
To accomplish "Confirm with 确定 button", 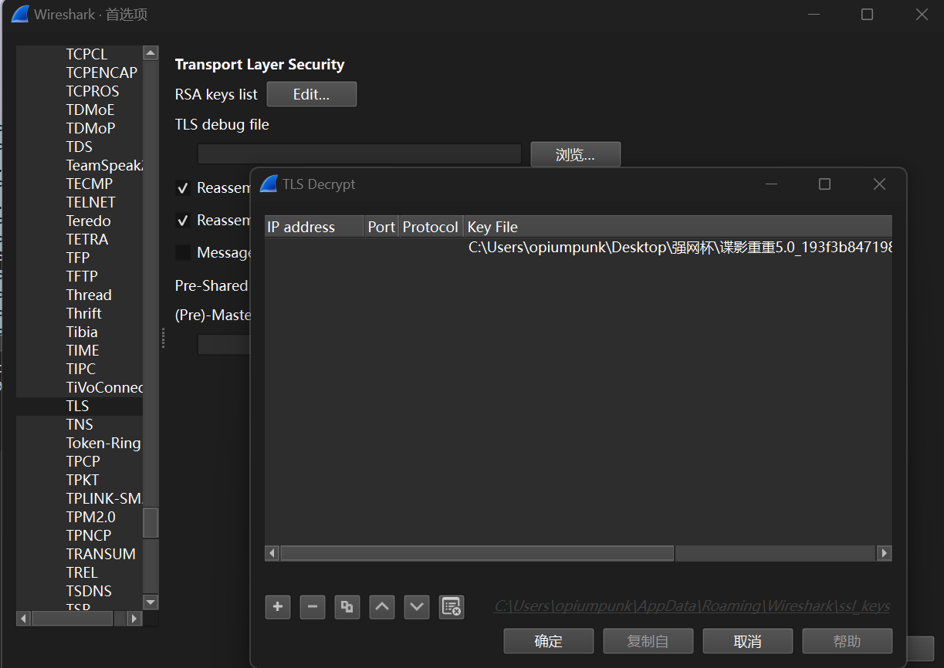I will [x=549, y=641].
